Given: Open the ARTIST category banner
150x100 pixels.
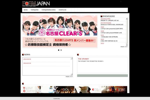Looking at the screenshot, I should coord(114,89).
